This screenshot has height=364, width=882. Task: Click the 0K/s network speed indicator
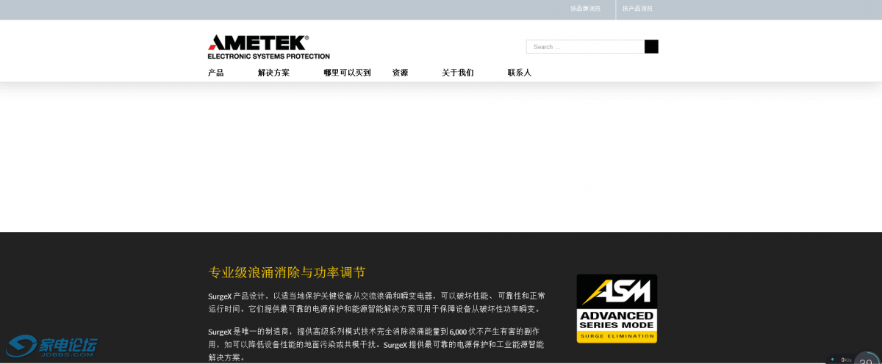click(846, 360)
